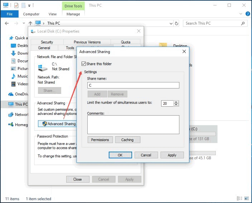Select Downloads in navigation pane
This screenshot has height=203, width=252.
(x=19, y=53)
